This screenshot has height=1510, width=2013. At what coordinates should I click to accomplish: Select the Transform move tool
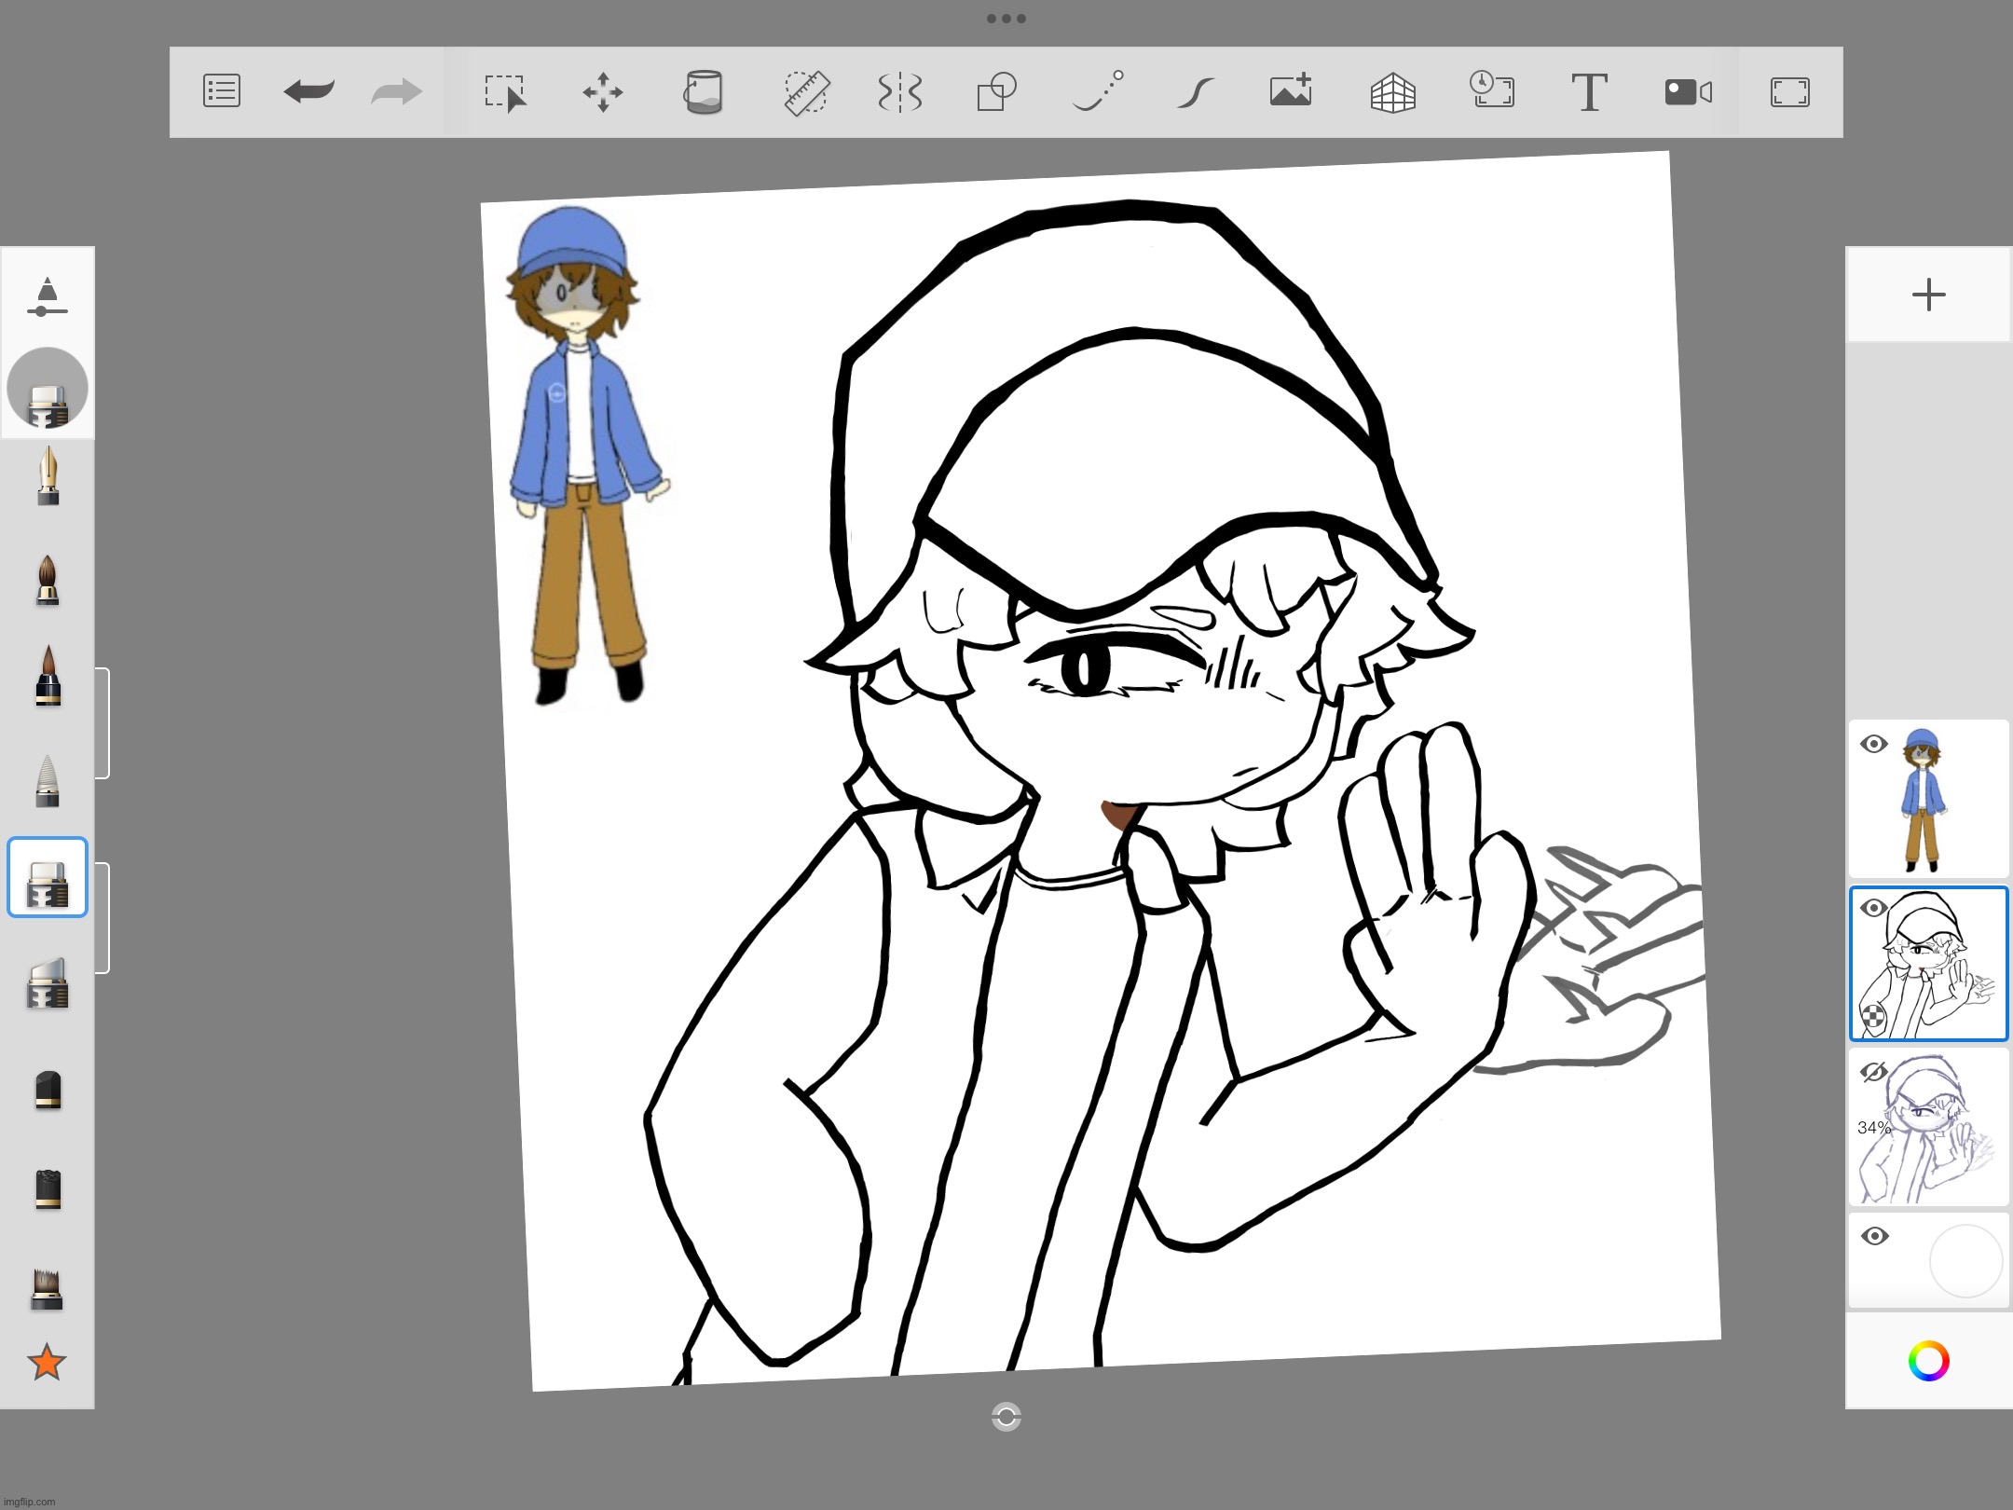click(603, 92)
